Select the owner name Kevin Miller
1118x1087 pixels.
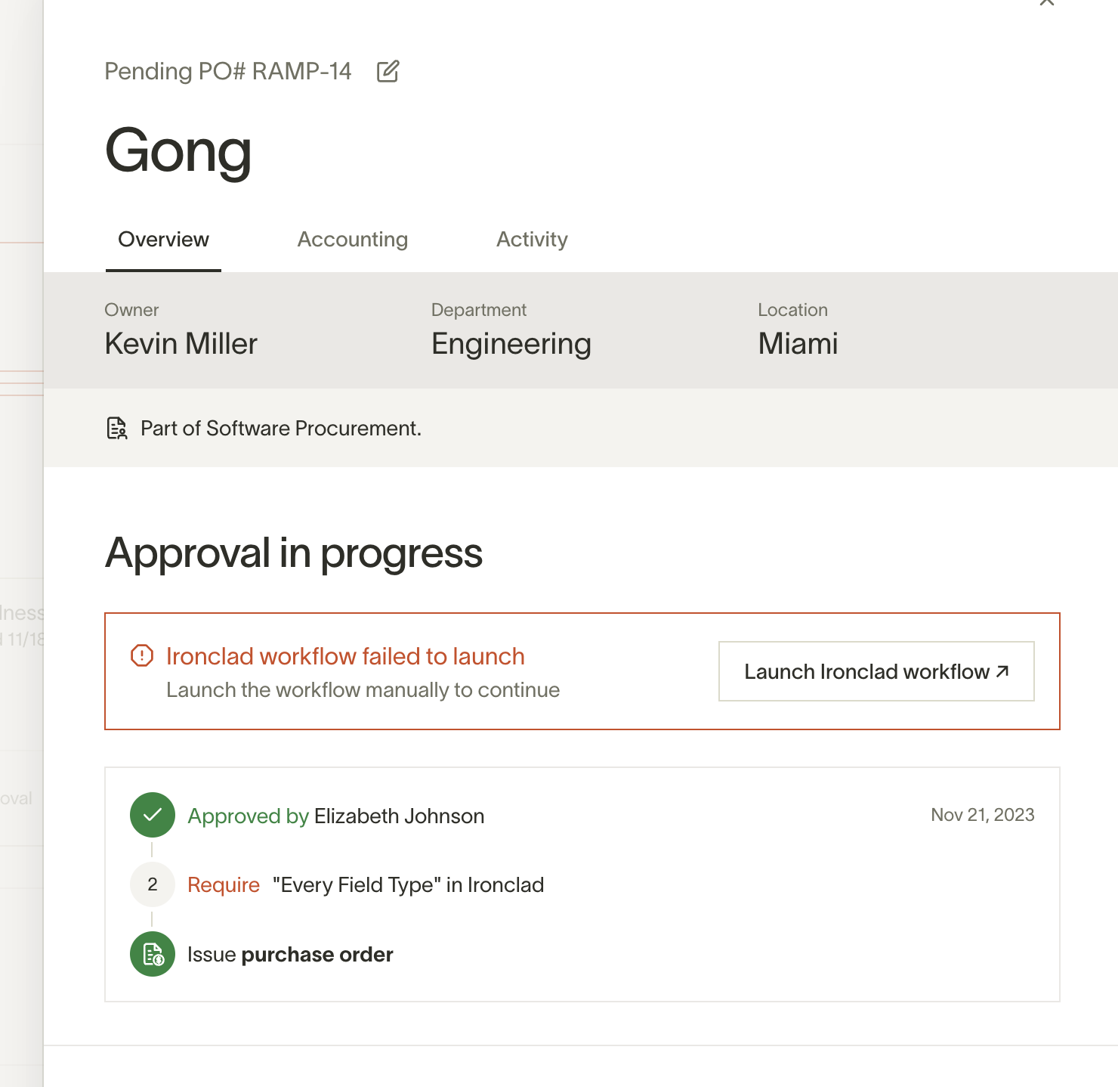pyautogui.click(x=181, y=344)
